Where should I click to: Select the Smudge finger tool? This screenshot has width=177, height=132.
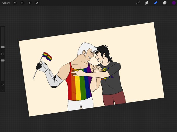click(x=147, y=3)
